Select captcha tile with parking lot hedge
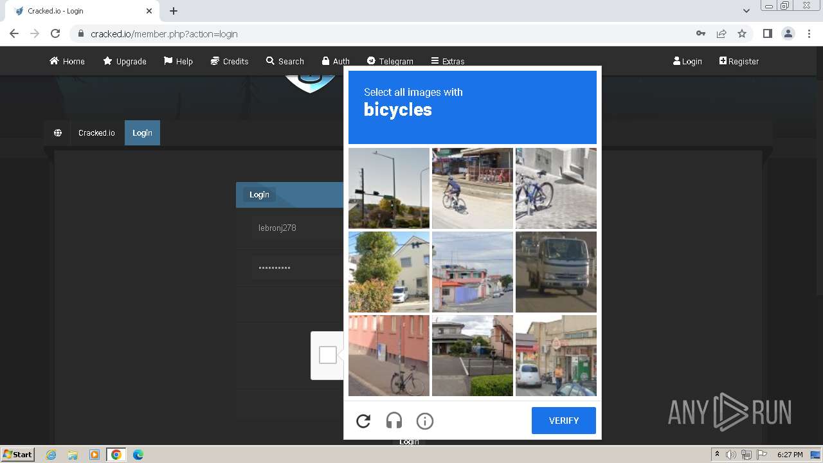 point(473,356)
